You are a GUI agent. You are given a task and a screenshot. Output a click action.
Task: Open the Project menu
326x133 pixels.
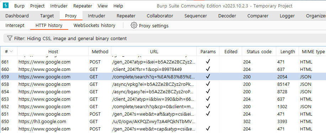pyautogui.click(x=37, y=6)
